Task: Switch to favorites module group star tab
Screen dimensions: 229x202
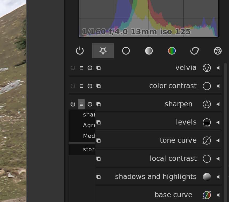Action: (103, 51)
